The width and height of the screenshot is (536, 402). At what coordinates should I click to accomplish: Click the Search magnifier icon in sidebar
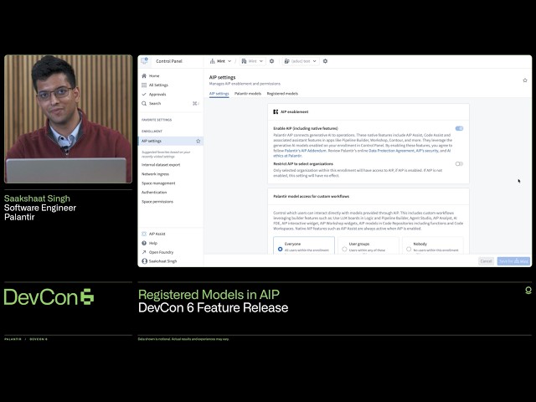click(144, 104)
